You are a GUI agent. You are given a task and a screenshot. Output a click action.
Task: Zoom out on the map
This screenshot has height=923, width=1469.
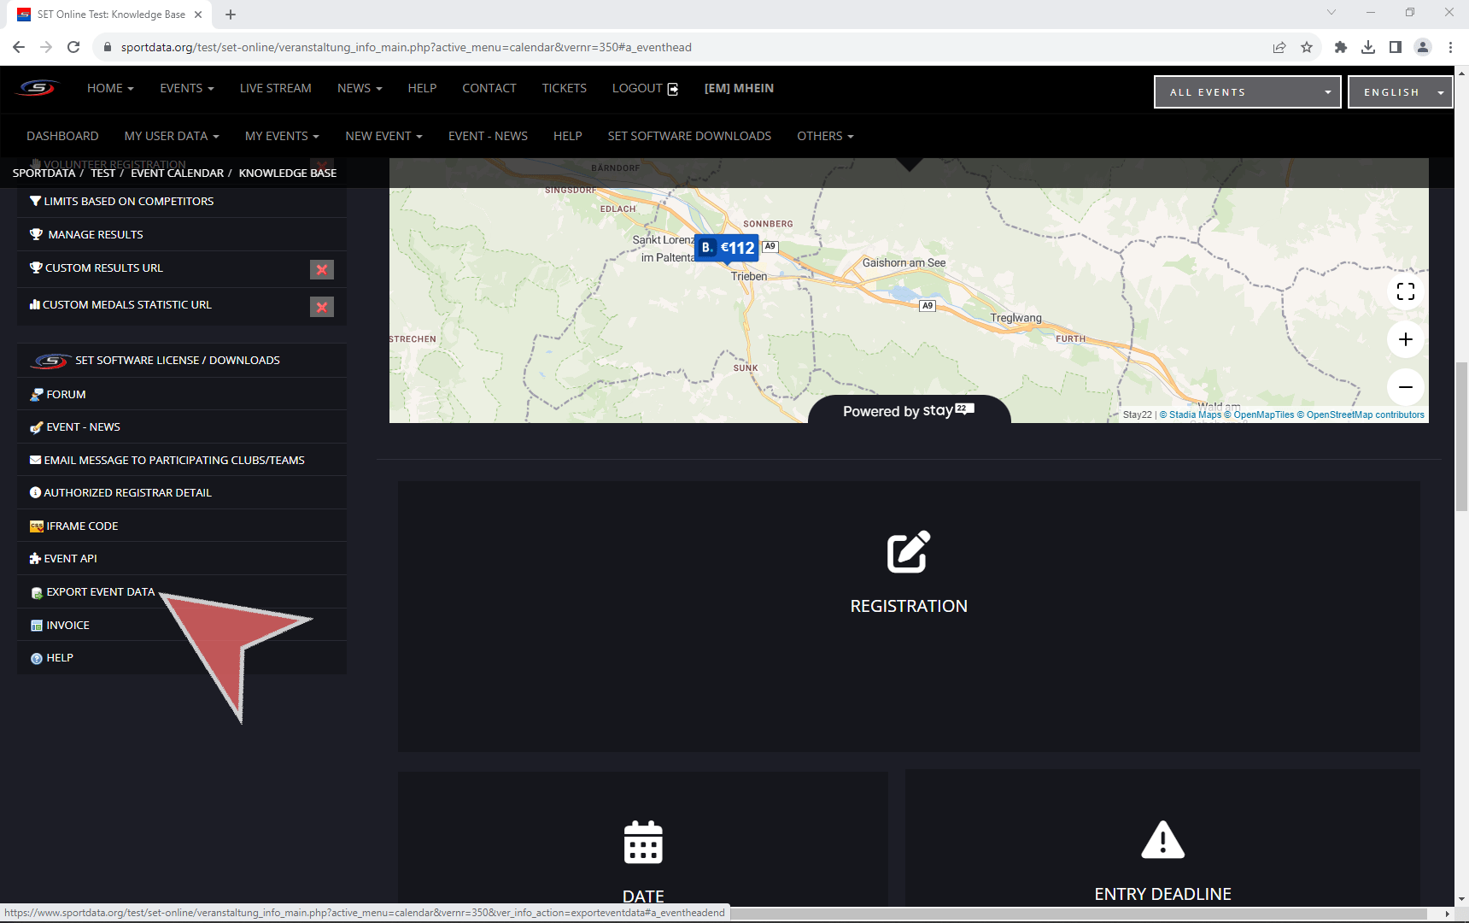coord(1405,387)
